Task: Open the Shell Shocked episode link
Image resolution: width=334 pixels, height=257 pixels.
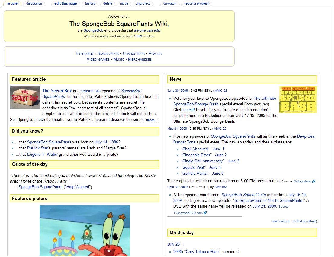Action: coord(195,149)
